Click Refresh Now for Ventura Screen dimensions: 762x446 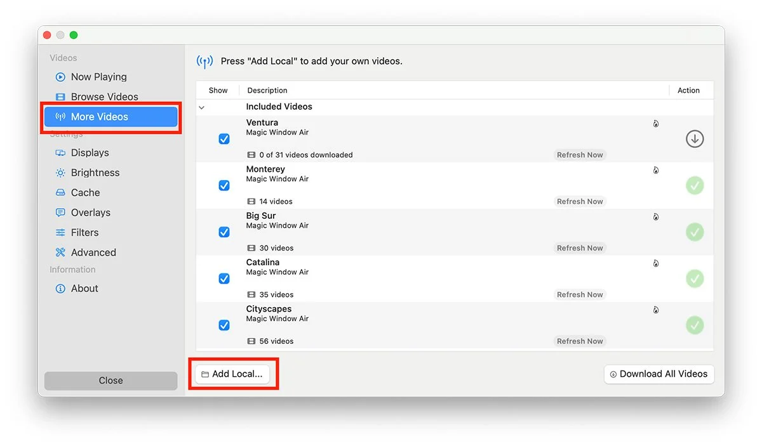(x=580, y=155)
